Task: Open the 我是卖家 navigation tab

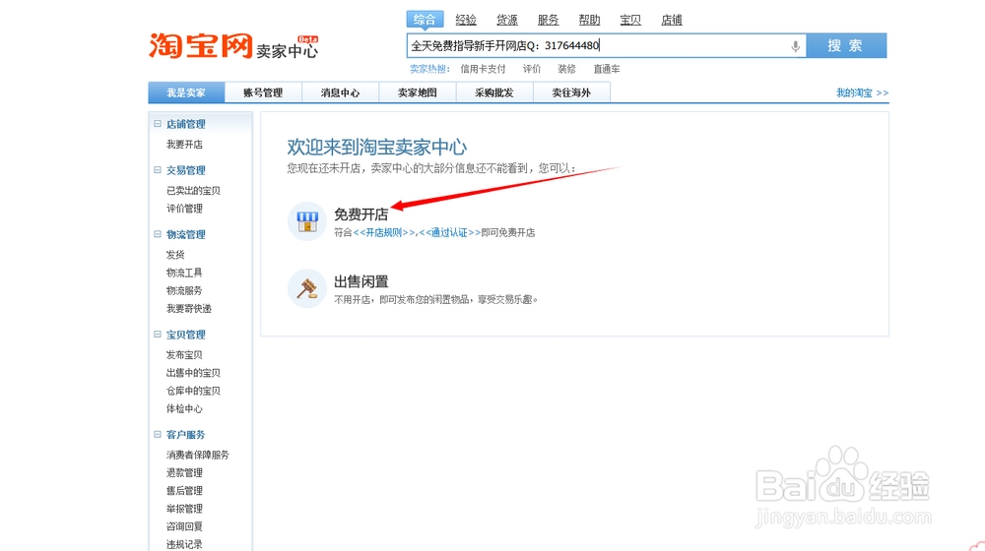Action: point(186,92)
